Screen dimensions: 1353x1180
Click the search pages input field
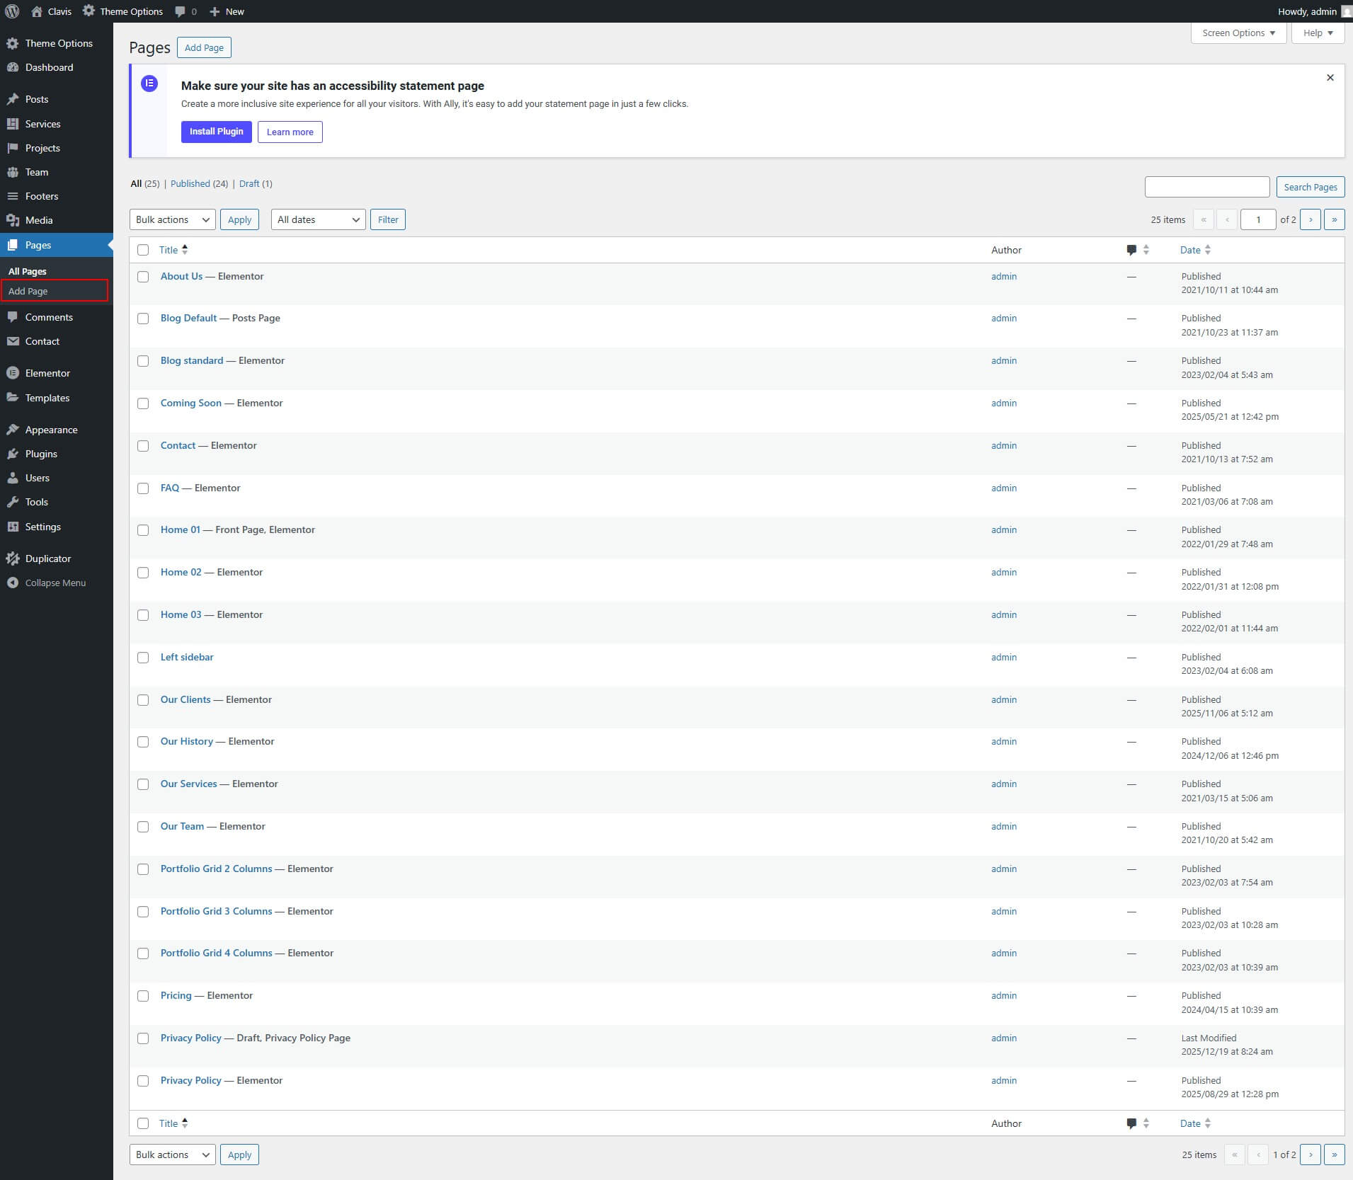(1206, 187)
